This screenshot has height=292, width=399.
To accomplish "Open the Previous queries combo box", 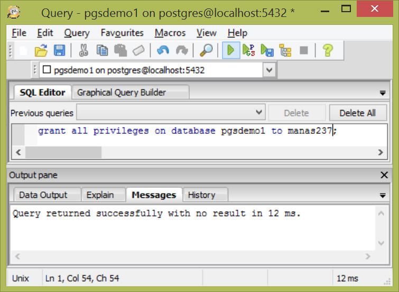I will click(171, 112).
